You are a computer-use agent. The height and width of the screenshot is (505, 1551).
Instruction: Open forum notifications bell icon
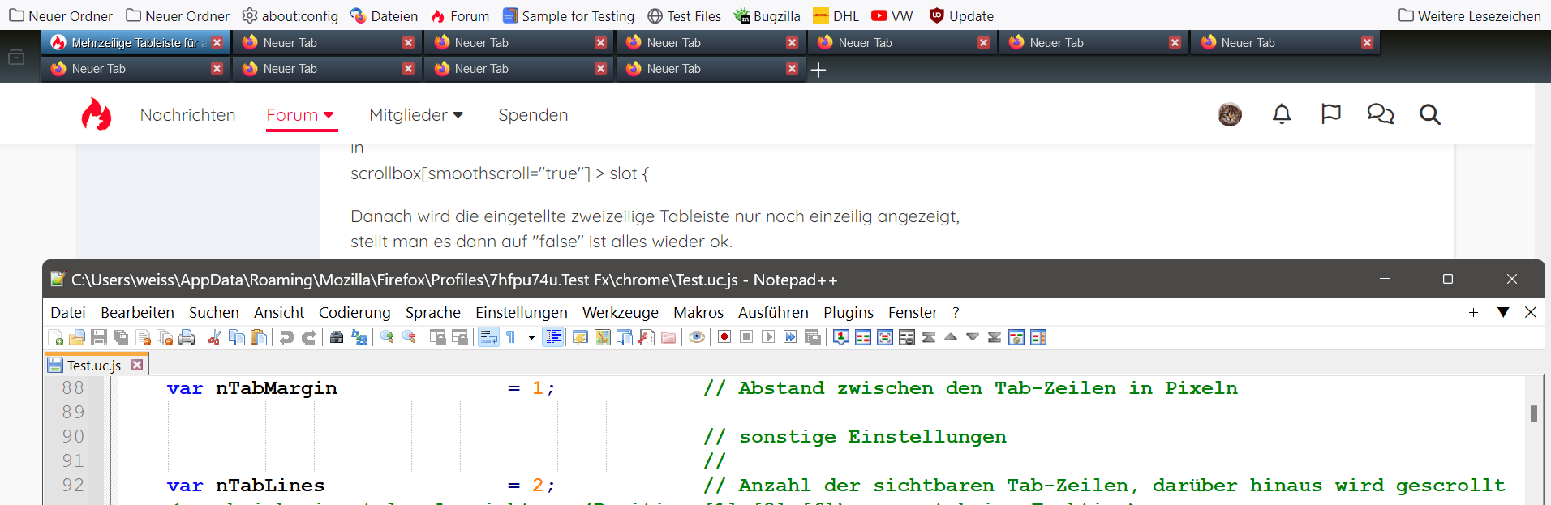(1282, 114)
